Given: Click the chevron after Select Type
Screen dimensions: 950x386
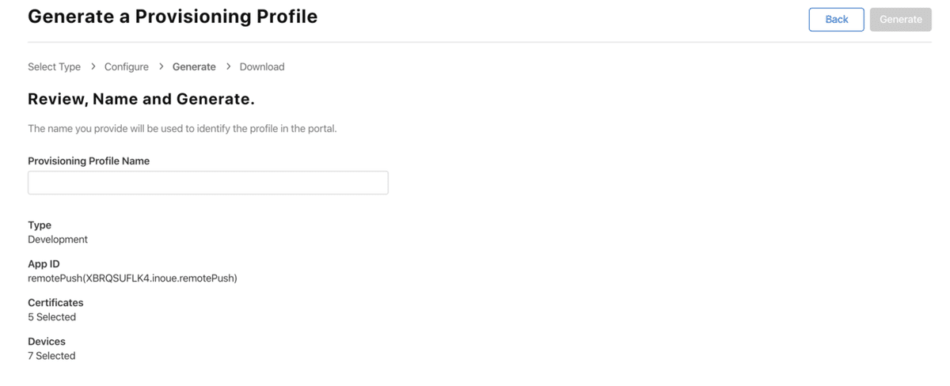Looking at the screenshot, I should [93, 66].
